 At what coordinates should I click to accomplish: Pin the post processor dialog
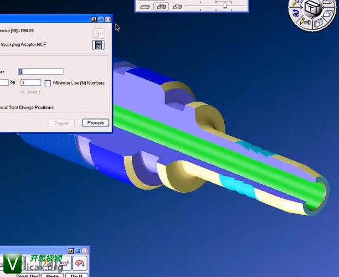click(93, 20)
